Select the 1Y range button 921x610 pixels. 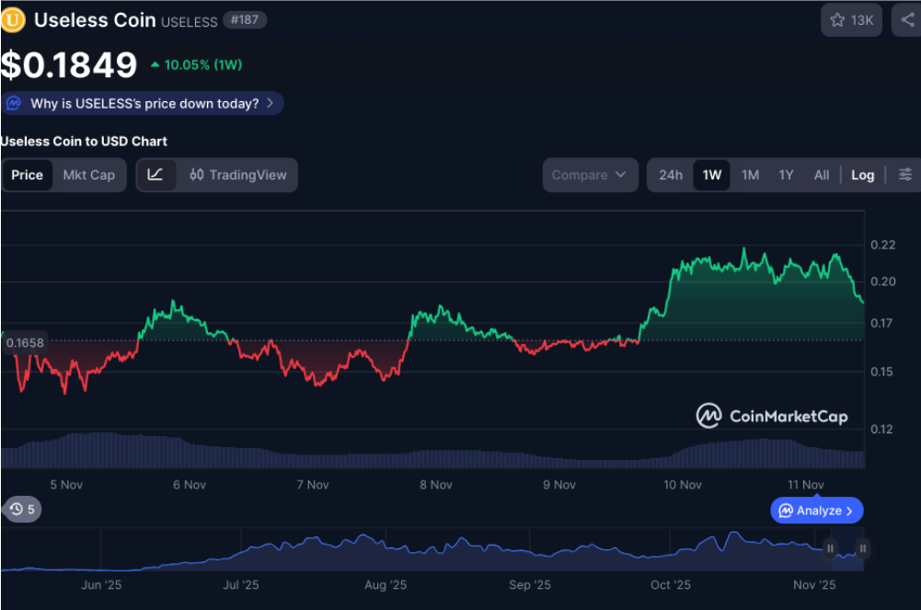[787, 174]
